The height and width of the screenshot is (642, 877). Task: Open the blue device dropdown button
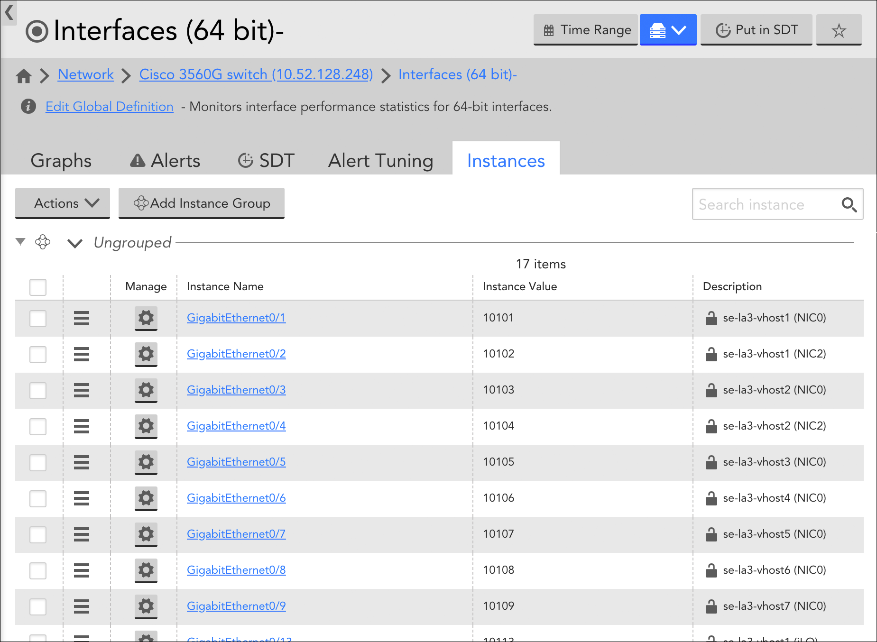tap(667, 30)
